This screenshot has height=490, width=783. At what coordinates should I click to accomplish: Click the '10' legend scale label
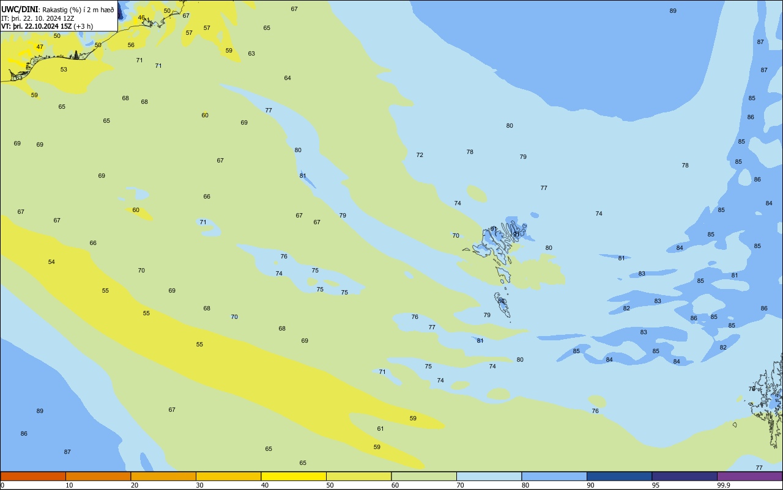[70, 485]
